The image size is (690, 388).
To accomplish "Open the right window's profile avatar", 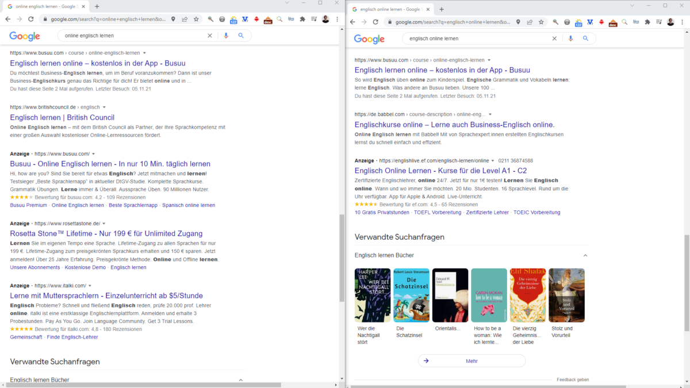I will [670, 22].
